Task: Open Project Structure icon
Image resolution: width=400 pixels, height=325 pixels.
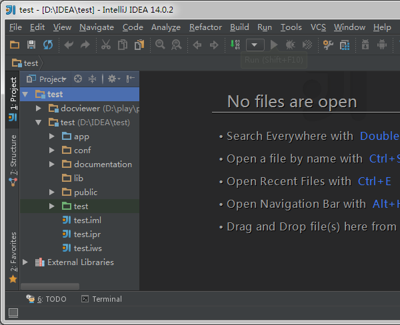Action: click(x=345, y=45)
